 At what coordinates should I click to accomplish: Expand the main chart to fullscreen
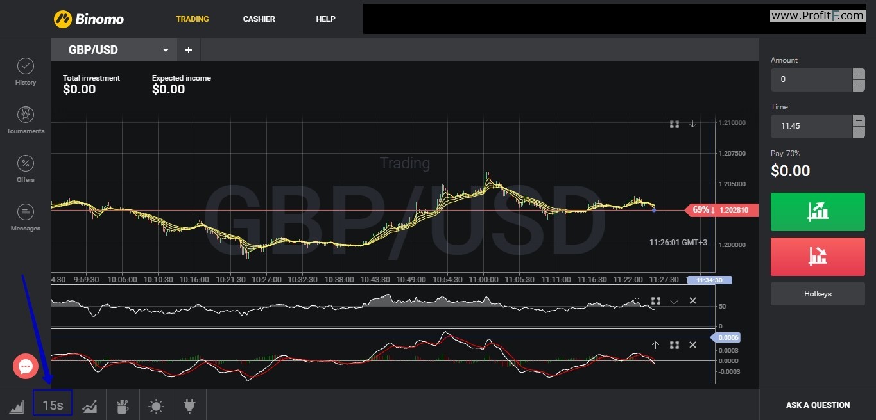coord(674,124)
